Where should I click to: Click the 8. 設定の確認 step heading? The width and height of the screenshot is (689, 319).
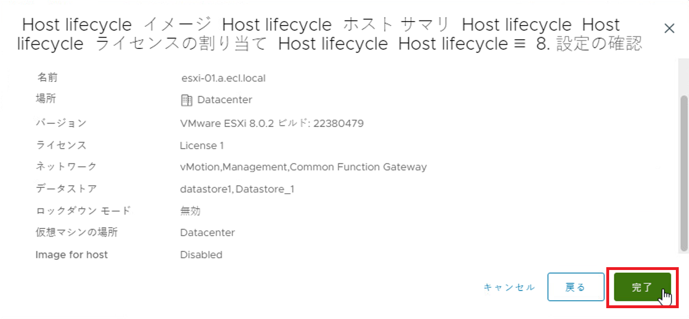589,44
